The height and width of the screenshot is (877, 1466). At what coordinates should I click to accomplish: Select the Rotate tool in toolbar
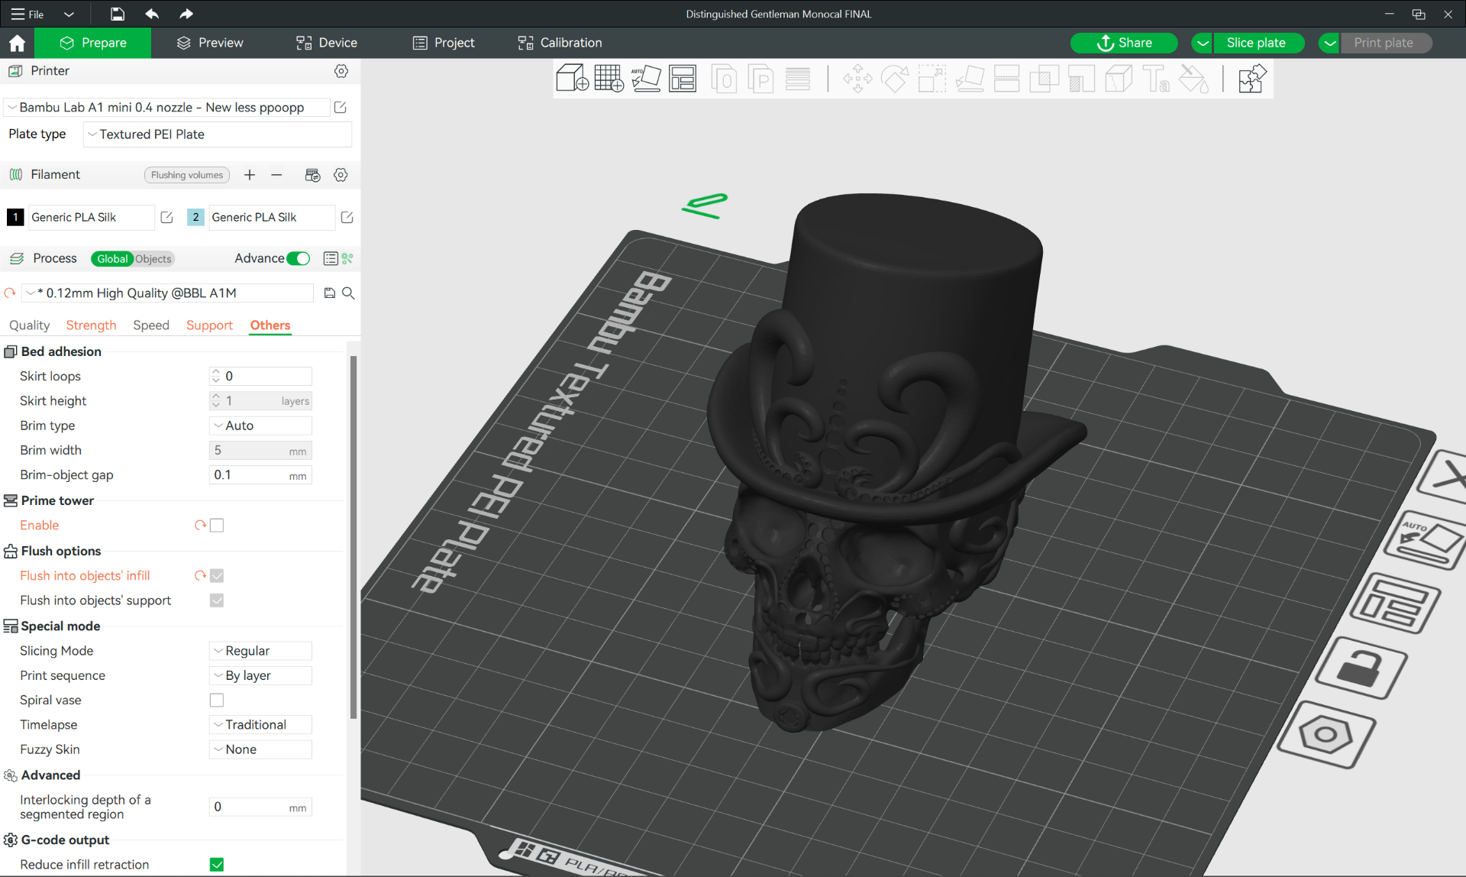[x=895, y=78]
